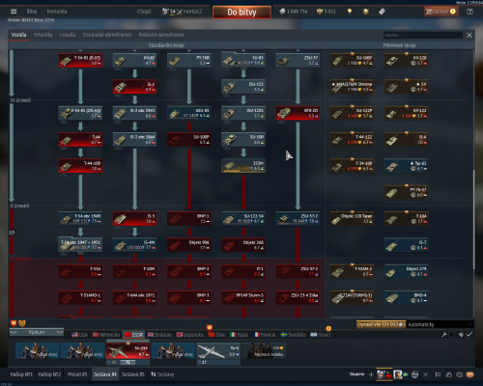Viewport: 483px width, 386px height.
Task: Expand the Výzkum dropdown
Action: click(36, 332)
